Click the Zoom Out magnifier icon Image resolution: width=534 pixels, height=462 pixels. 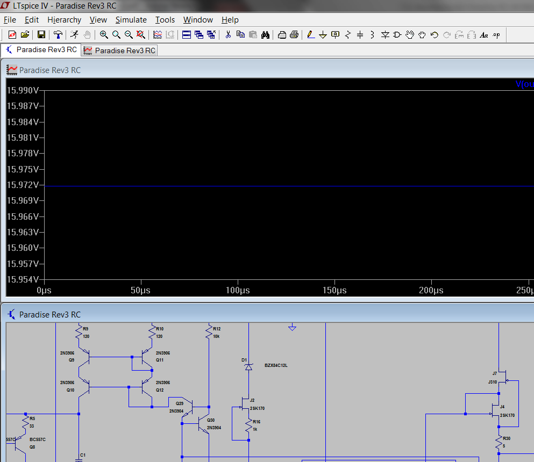click(x=129, y=35)
